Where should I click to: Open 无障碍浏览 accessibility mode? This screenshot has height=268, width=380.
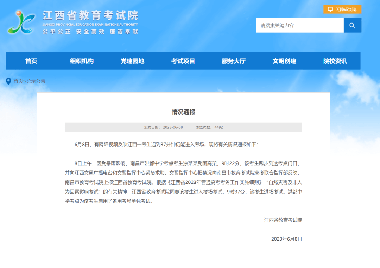pyautogui.click(x=342, y=9)
